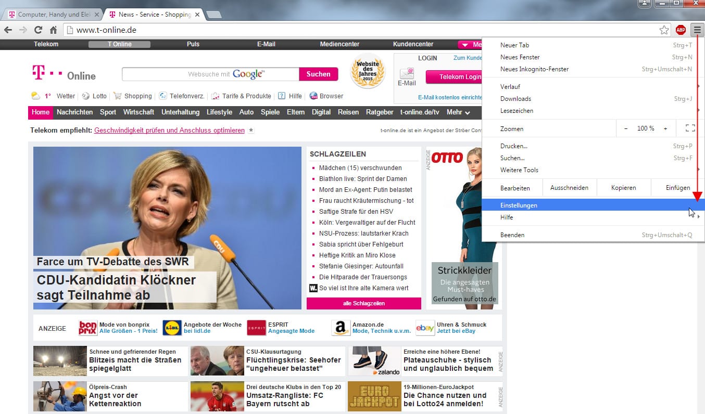The image size is (705, 414).
Task: Click the Hilfe question mark icon
Action: (x=282, y=96)
